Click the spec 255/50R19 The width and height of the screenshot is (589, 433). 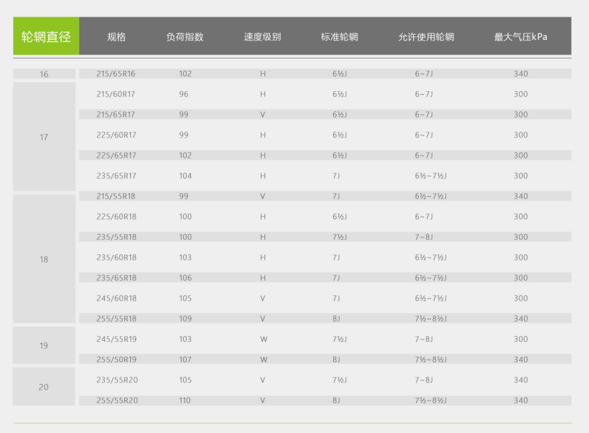pos(116,360)
